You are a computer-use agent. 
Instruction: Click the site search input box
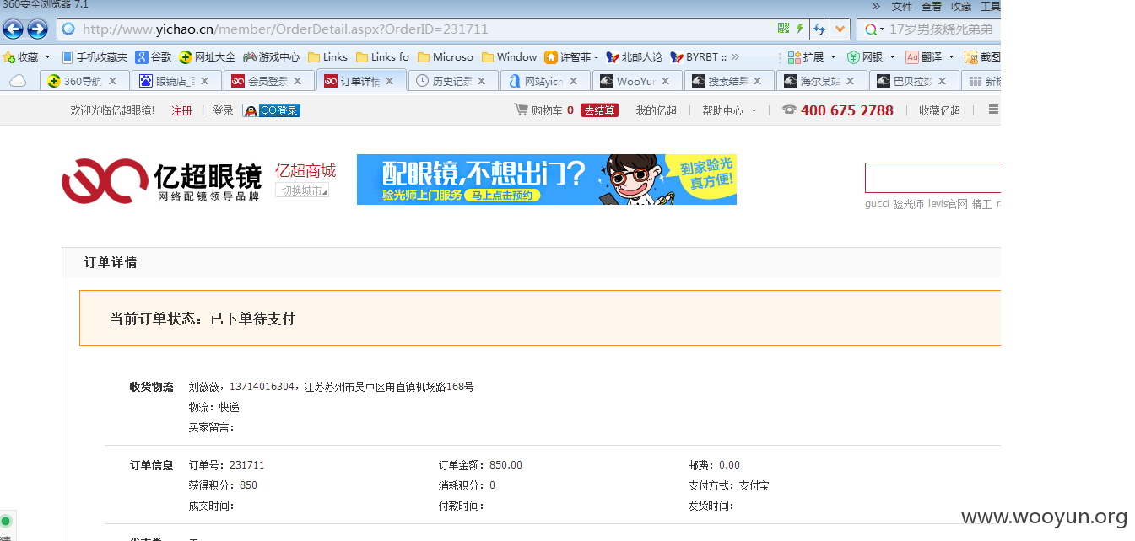pos(932,178)
